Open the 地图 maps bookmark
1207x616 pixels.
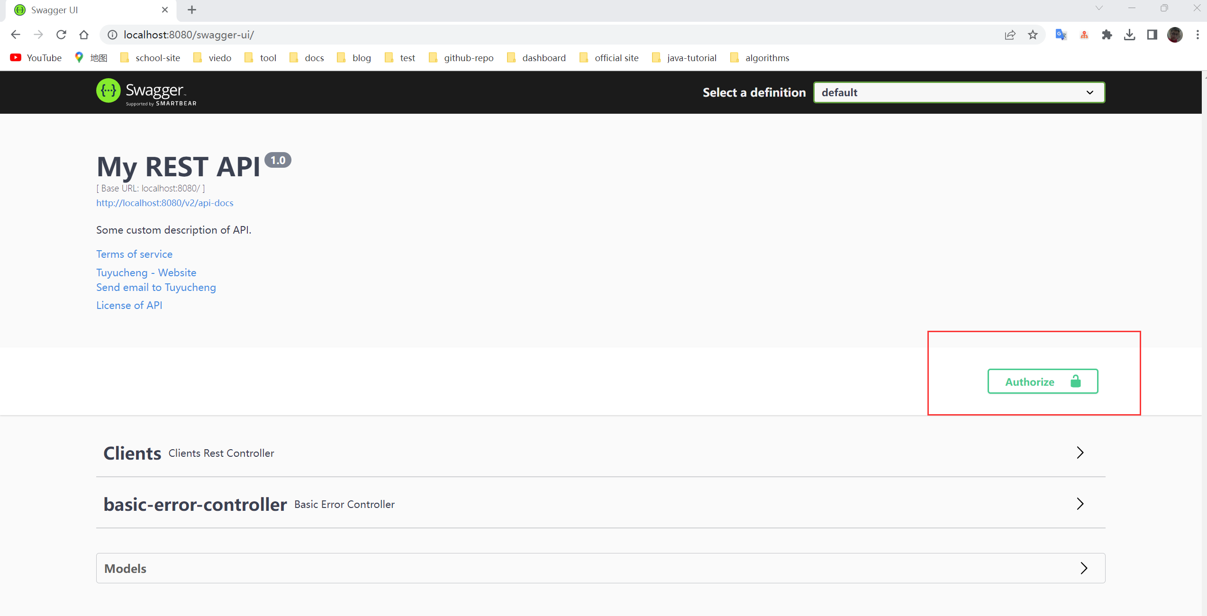[x=91, y=58]
